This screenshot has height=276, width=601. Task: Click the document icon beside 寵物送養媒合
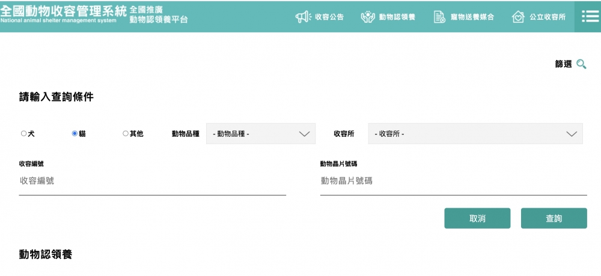[439, 17]
